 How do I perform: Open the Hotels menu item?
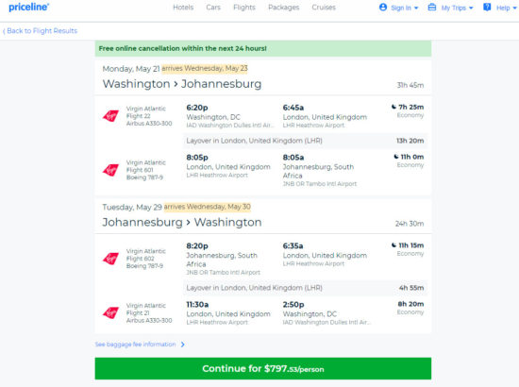(x=183, y=8)
